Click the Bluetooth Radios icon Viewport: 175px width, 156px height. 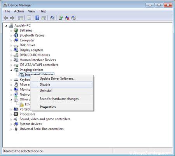[x=16, y=35]
